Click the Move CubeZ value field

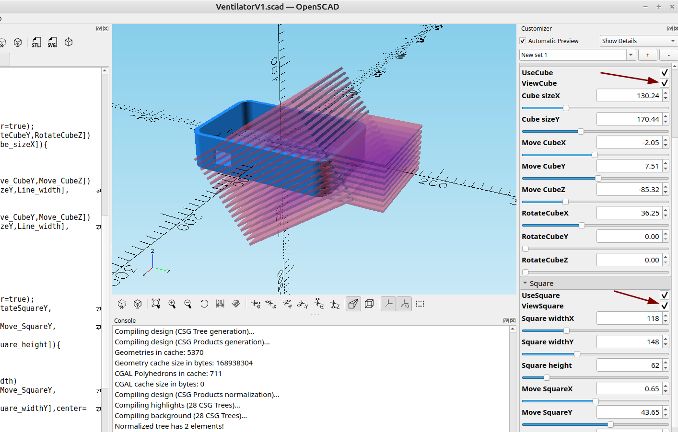[x=629, y=190]
